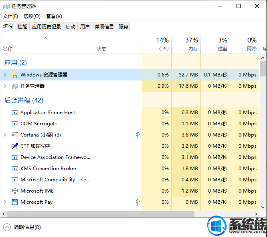The width and height of the screenshot is (267, 237).
Task: Click 简略信息(D) to show fewer details
Action: tap(27, 227)
